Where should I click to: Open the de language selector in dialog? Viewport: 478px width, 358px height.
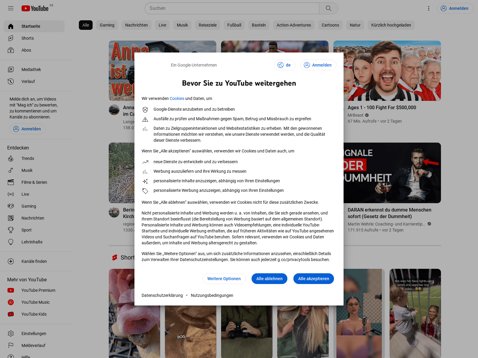tap(284, 65)
